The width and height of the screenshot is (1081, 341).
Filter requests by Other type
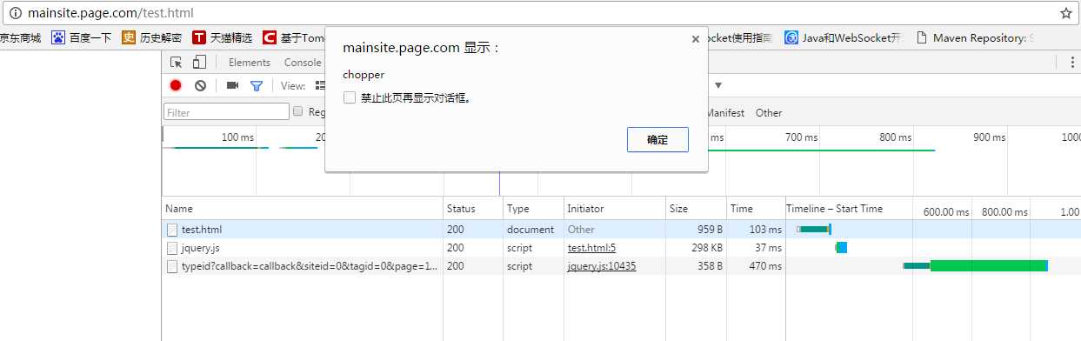(x=769, y=113)
